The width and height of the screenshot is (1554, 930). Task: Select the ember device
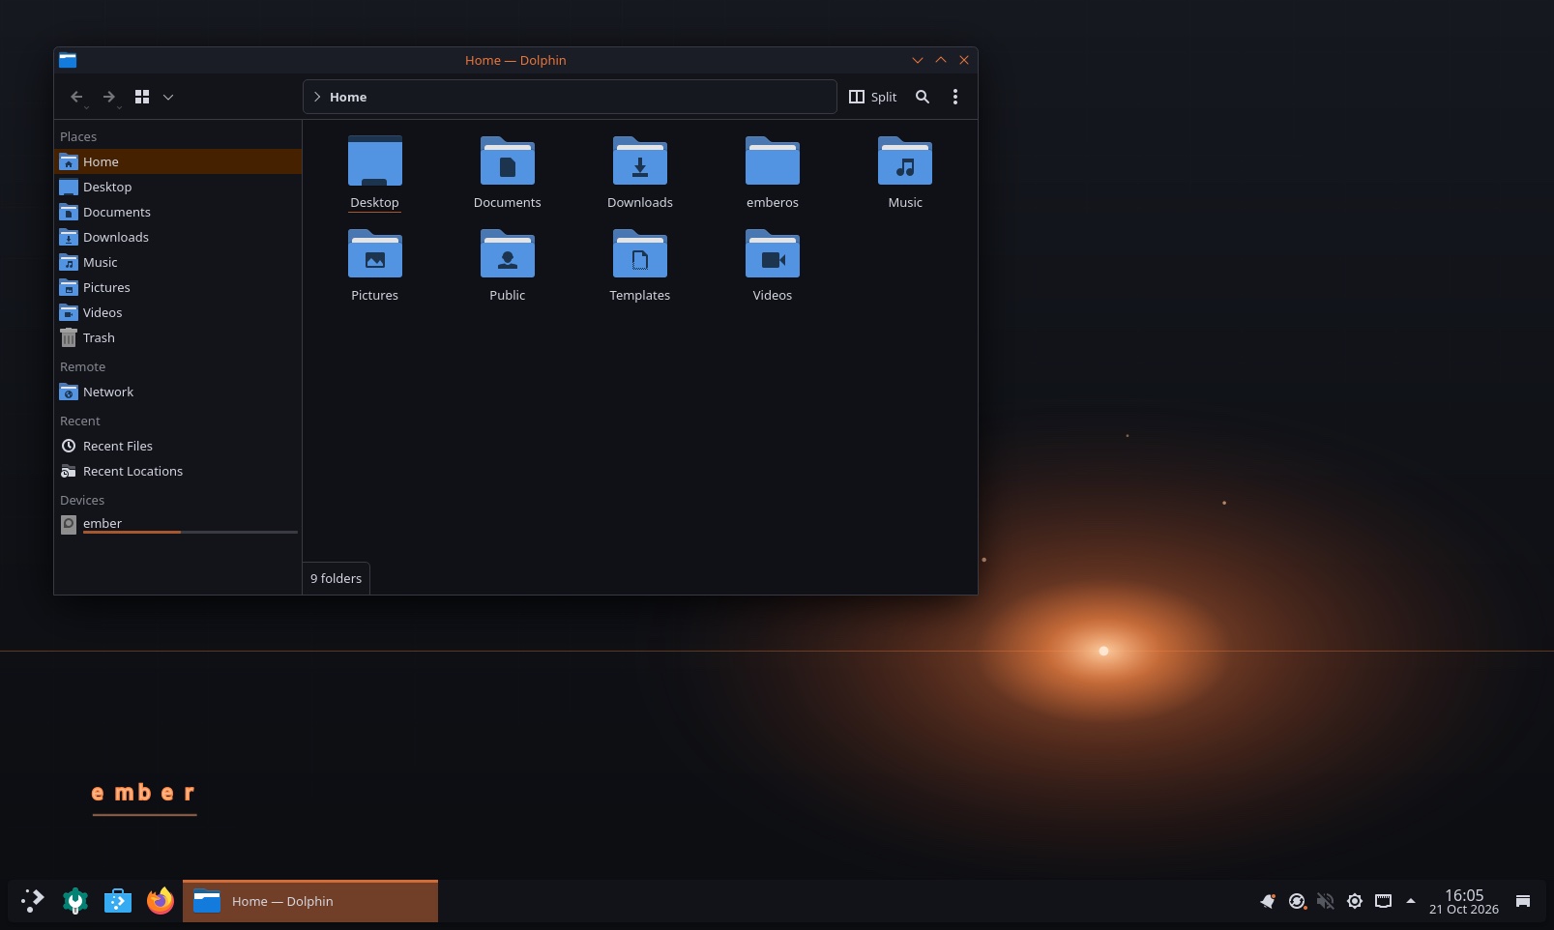(x=178, y=524)
